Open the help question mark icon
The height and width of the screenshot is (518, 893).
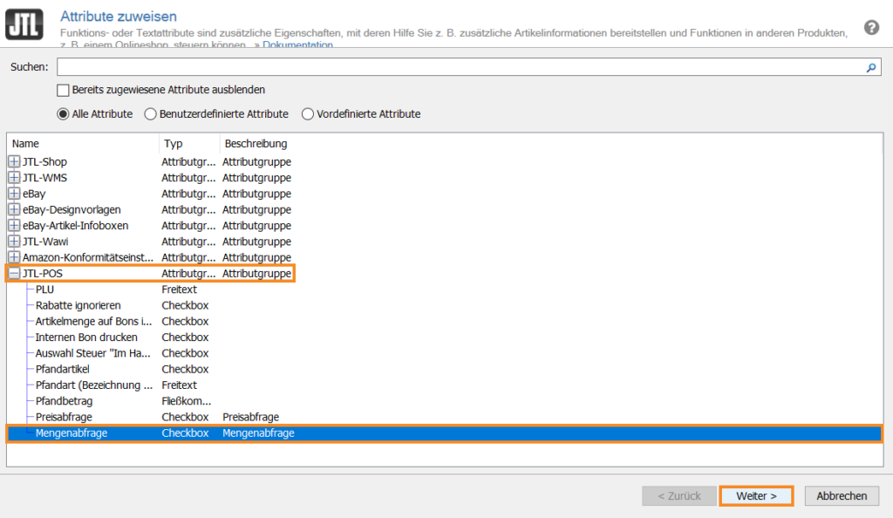871,27
